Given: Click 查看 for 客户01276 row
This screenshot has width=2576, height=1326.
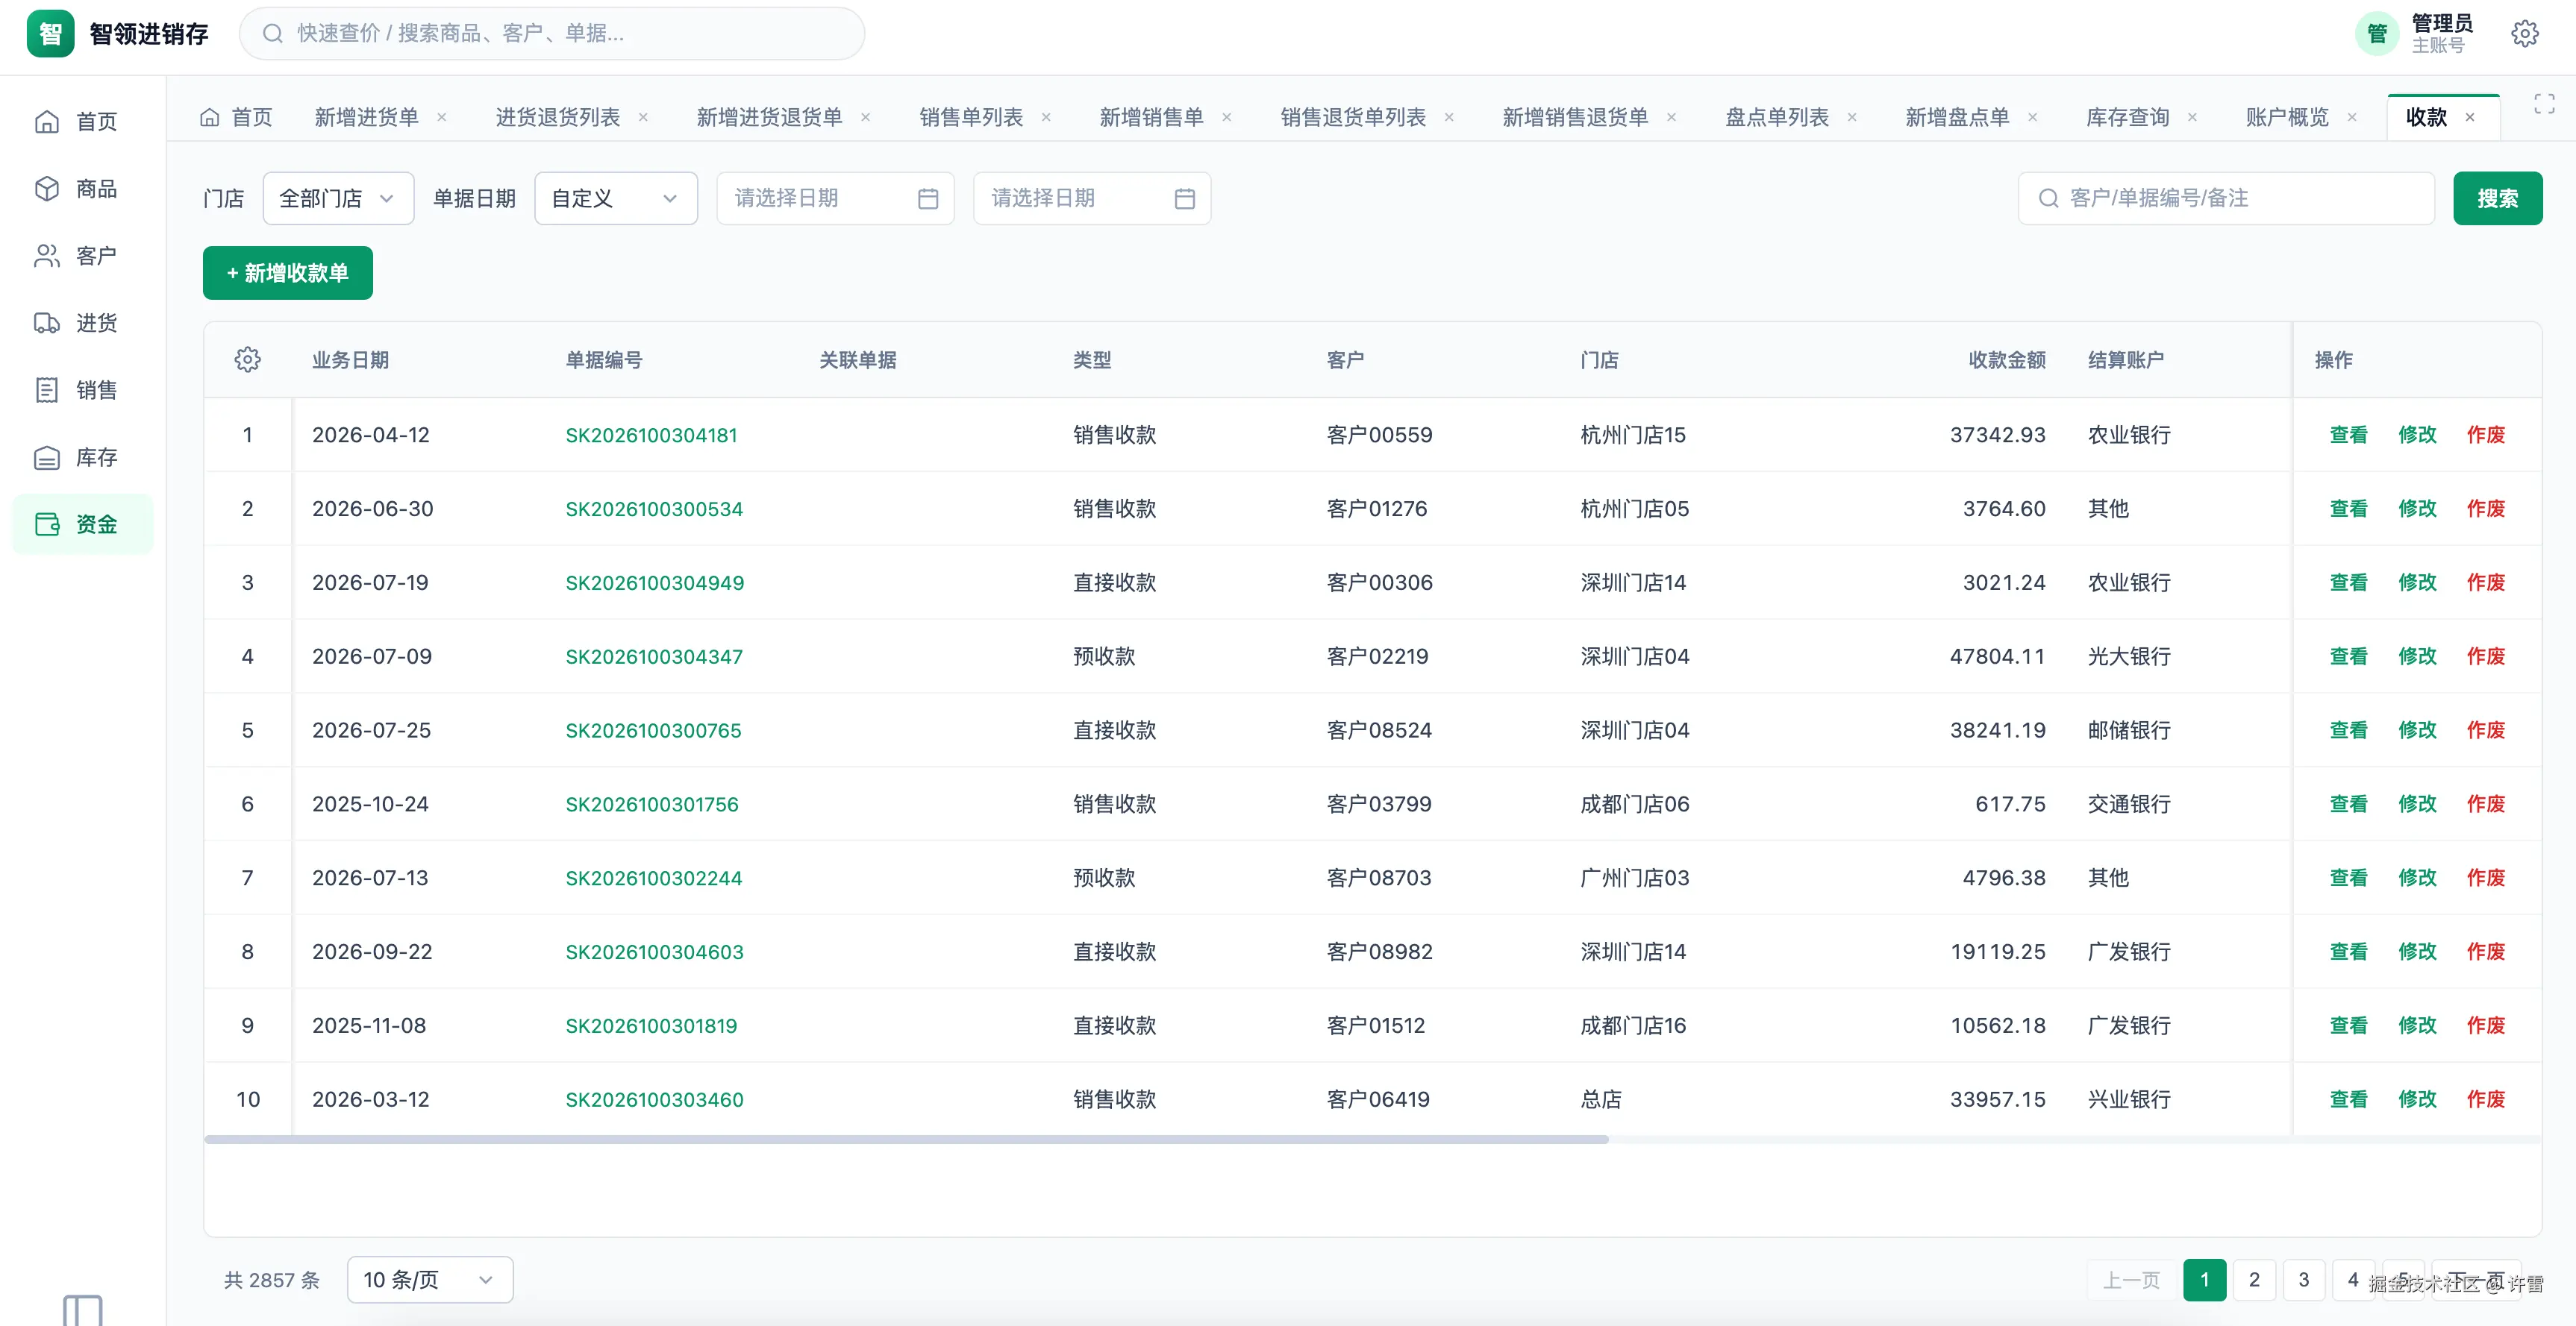Looking at the screenshot, I should [2348, 509].
